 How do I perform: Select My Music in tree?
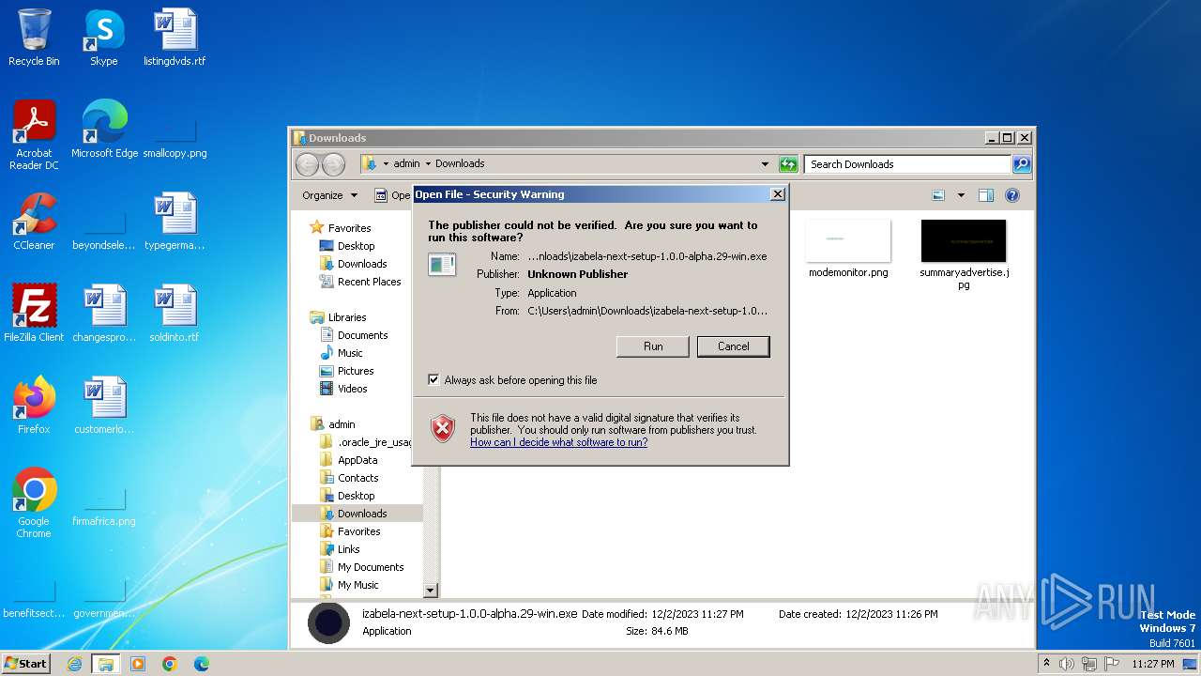click(x=357, y=585)
